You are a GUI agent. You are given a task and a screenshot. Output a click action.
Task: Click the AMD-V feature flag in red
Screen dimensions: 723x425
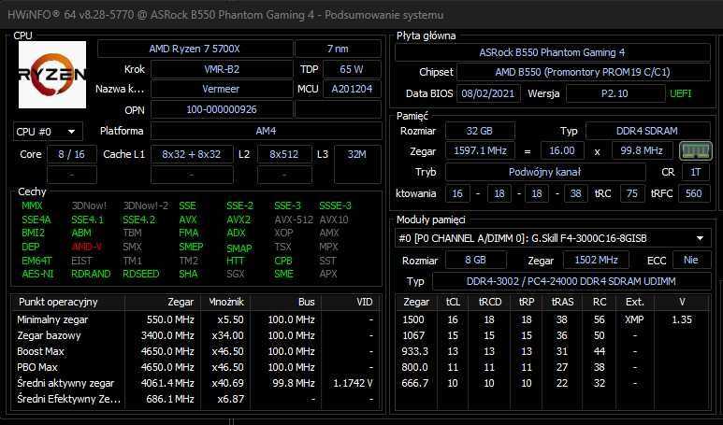pyautogui.click(x=87, y=247)
